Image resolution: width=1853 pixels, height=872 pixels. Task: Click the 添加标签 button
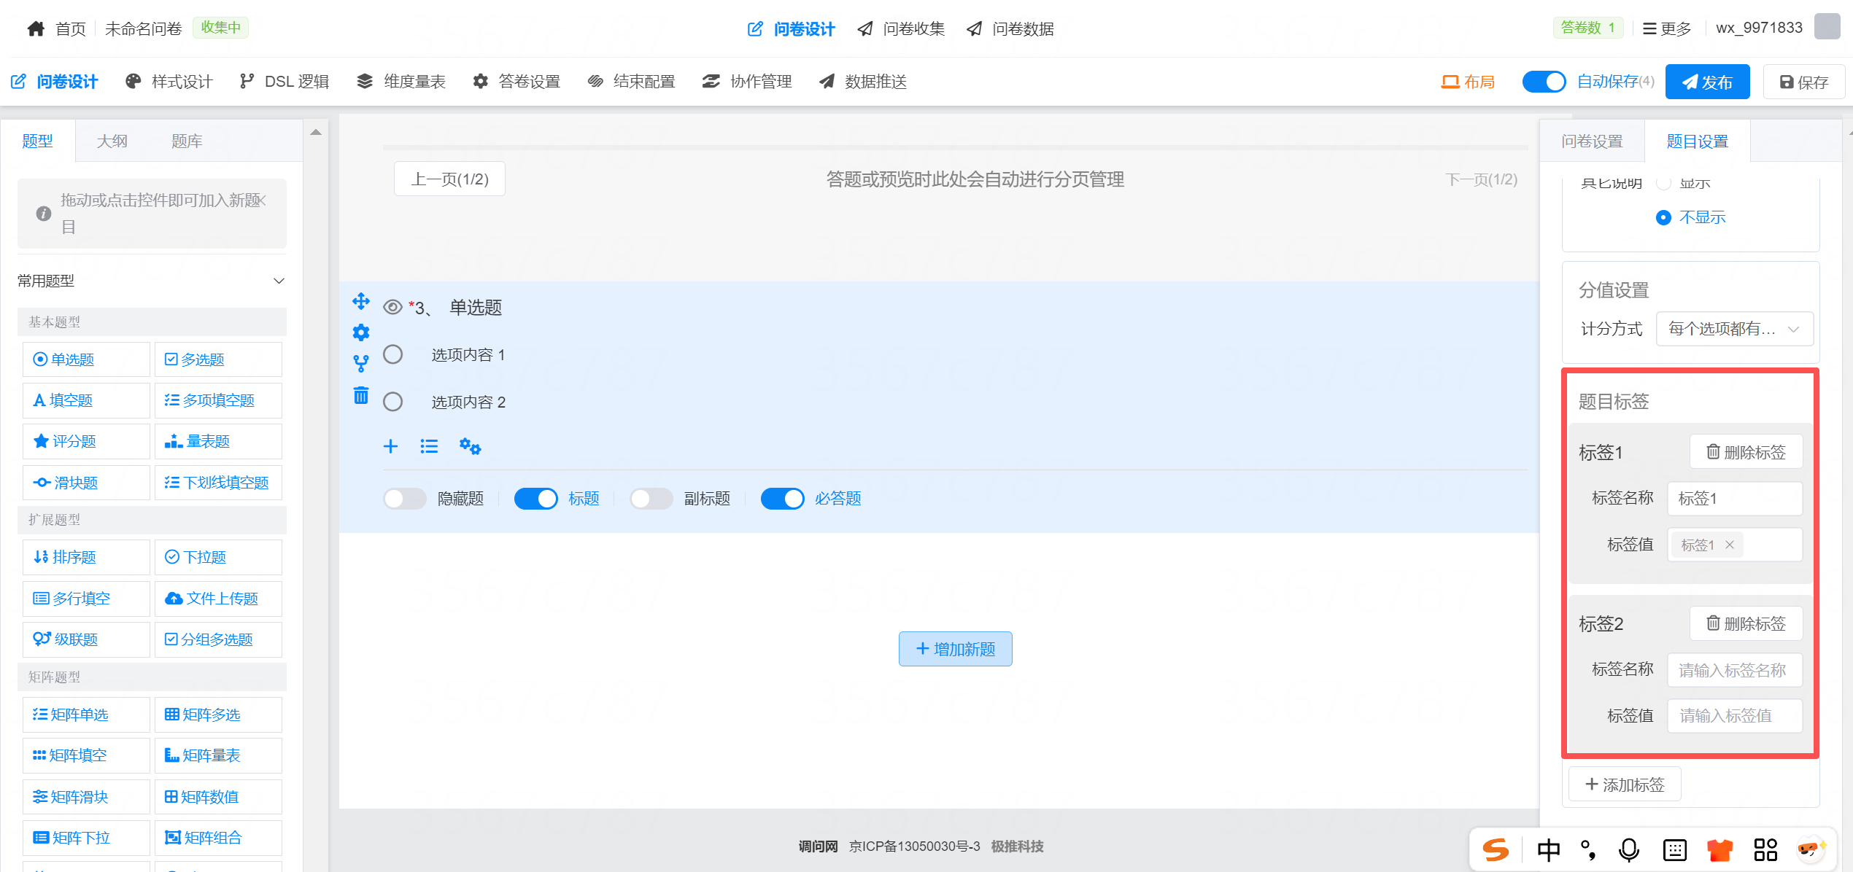1625,785
